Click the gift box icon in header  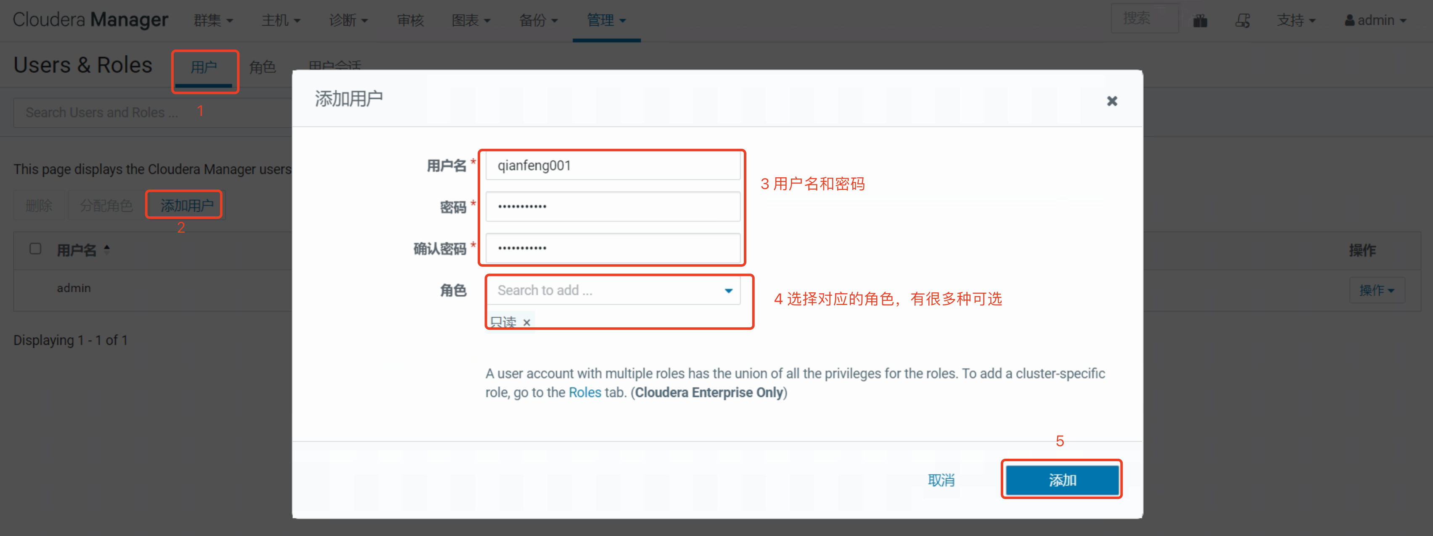tap(1200, 21)
